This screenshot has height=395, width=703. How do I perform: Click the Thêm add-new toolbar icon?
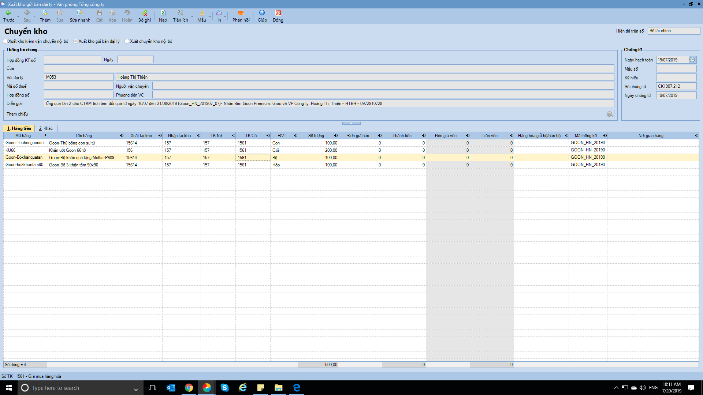click(x=45, y=13)
